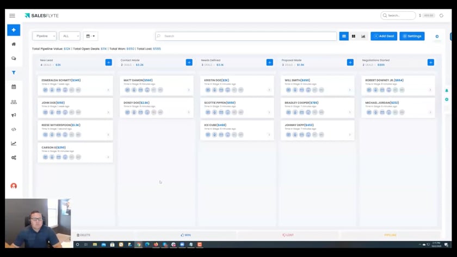Viewport: 457px width, 257px height.
Task: Click the Total Lost $585 value
Action: pyautogui.click(x=157, y=49)
